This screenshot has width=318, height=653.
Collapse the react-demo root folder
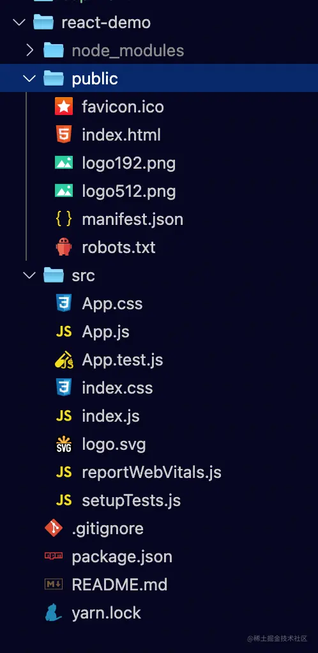19,22
